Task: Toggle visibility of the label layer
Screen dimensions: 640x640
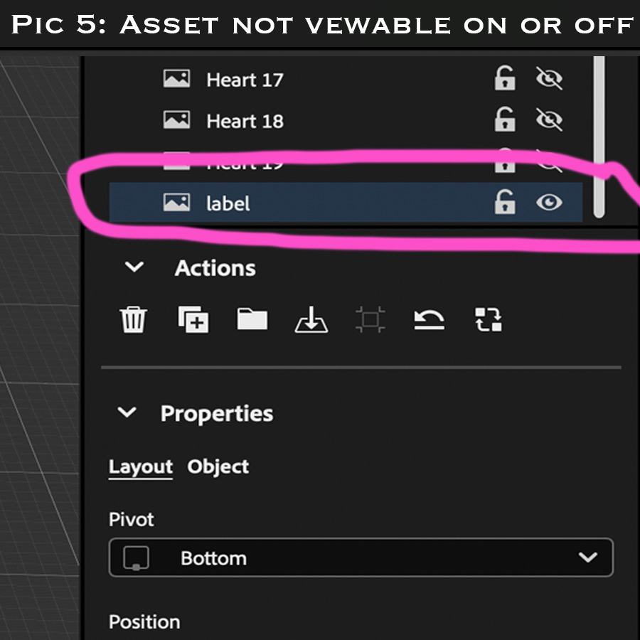Action: coord(549,203)
